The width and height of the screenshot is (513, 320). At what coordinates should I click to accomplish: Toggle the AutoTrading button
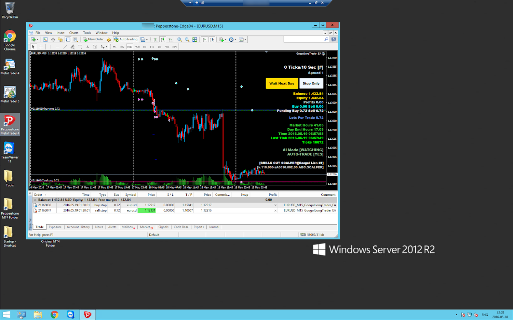pyautogui.click(x=126, y=40)
